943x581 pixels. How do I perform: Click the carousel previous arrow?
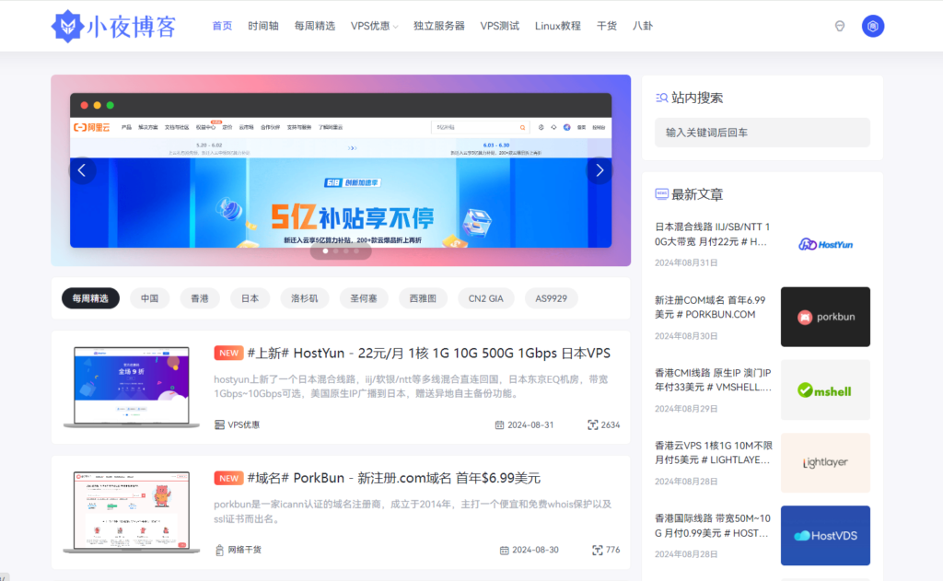click(x=81, y=169)
